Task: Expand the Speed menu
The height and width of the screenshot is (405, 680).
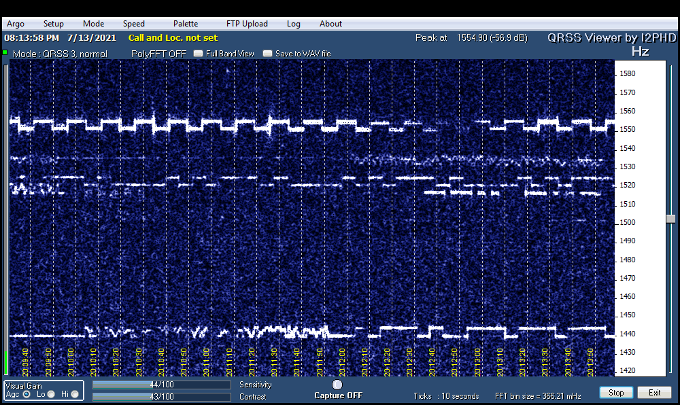Action: click(134, 24)
